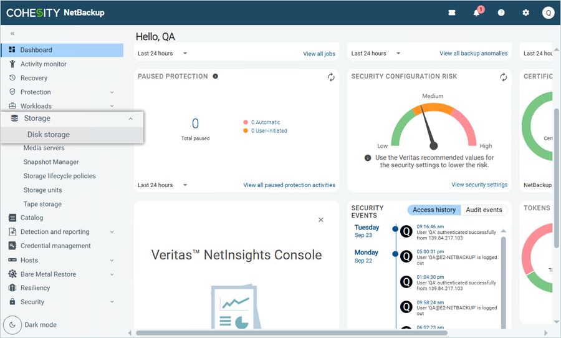Switch to Audit events view
This screenshot has width=561, height=338.
click(484, 210)
